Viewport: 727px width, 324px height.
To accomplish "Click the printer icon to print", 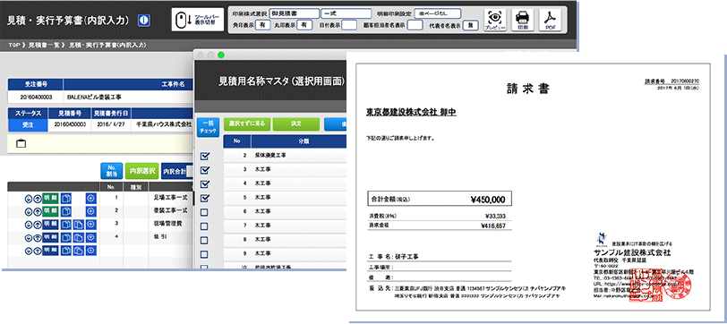I will [523, 21].
